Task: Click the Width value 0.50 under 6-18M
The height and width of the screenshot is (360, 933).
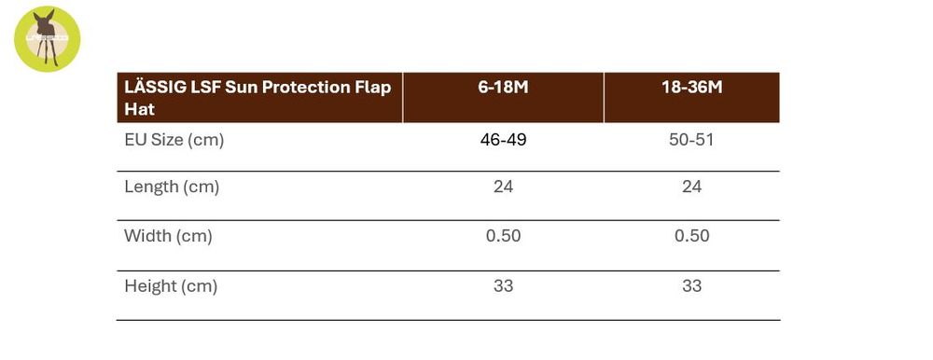Action: (504, 236)
